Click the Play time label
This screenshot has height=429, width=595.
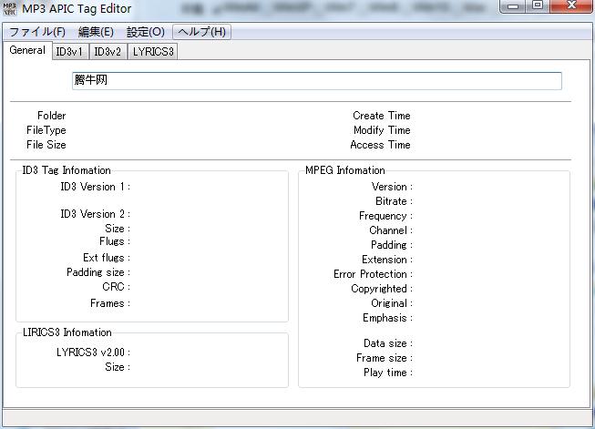[x=388, y=373]
